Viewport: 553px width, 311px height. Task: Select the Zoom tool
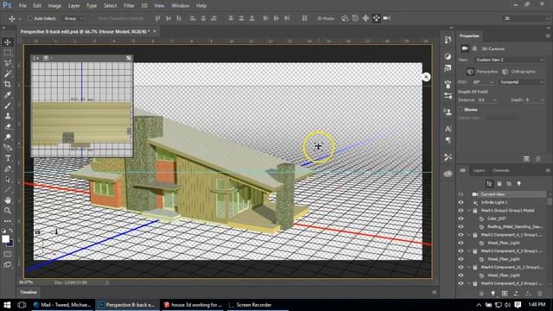(x=8, y=211)
